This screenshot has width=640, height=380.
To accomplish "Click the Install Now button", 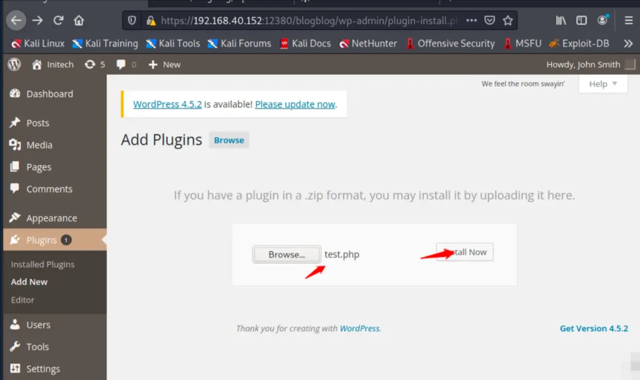I will [x=465, y=252].
